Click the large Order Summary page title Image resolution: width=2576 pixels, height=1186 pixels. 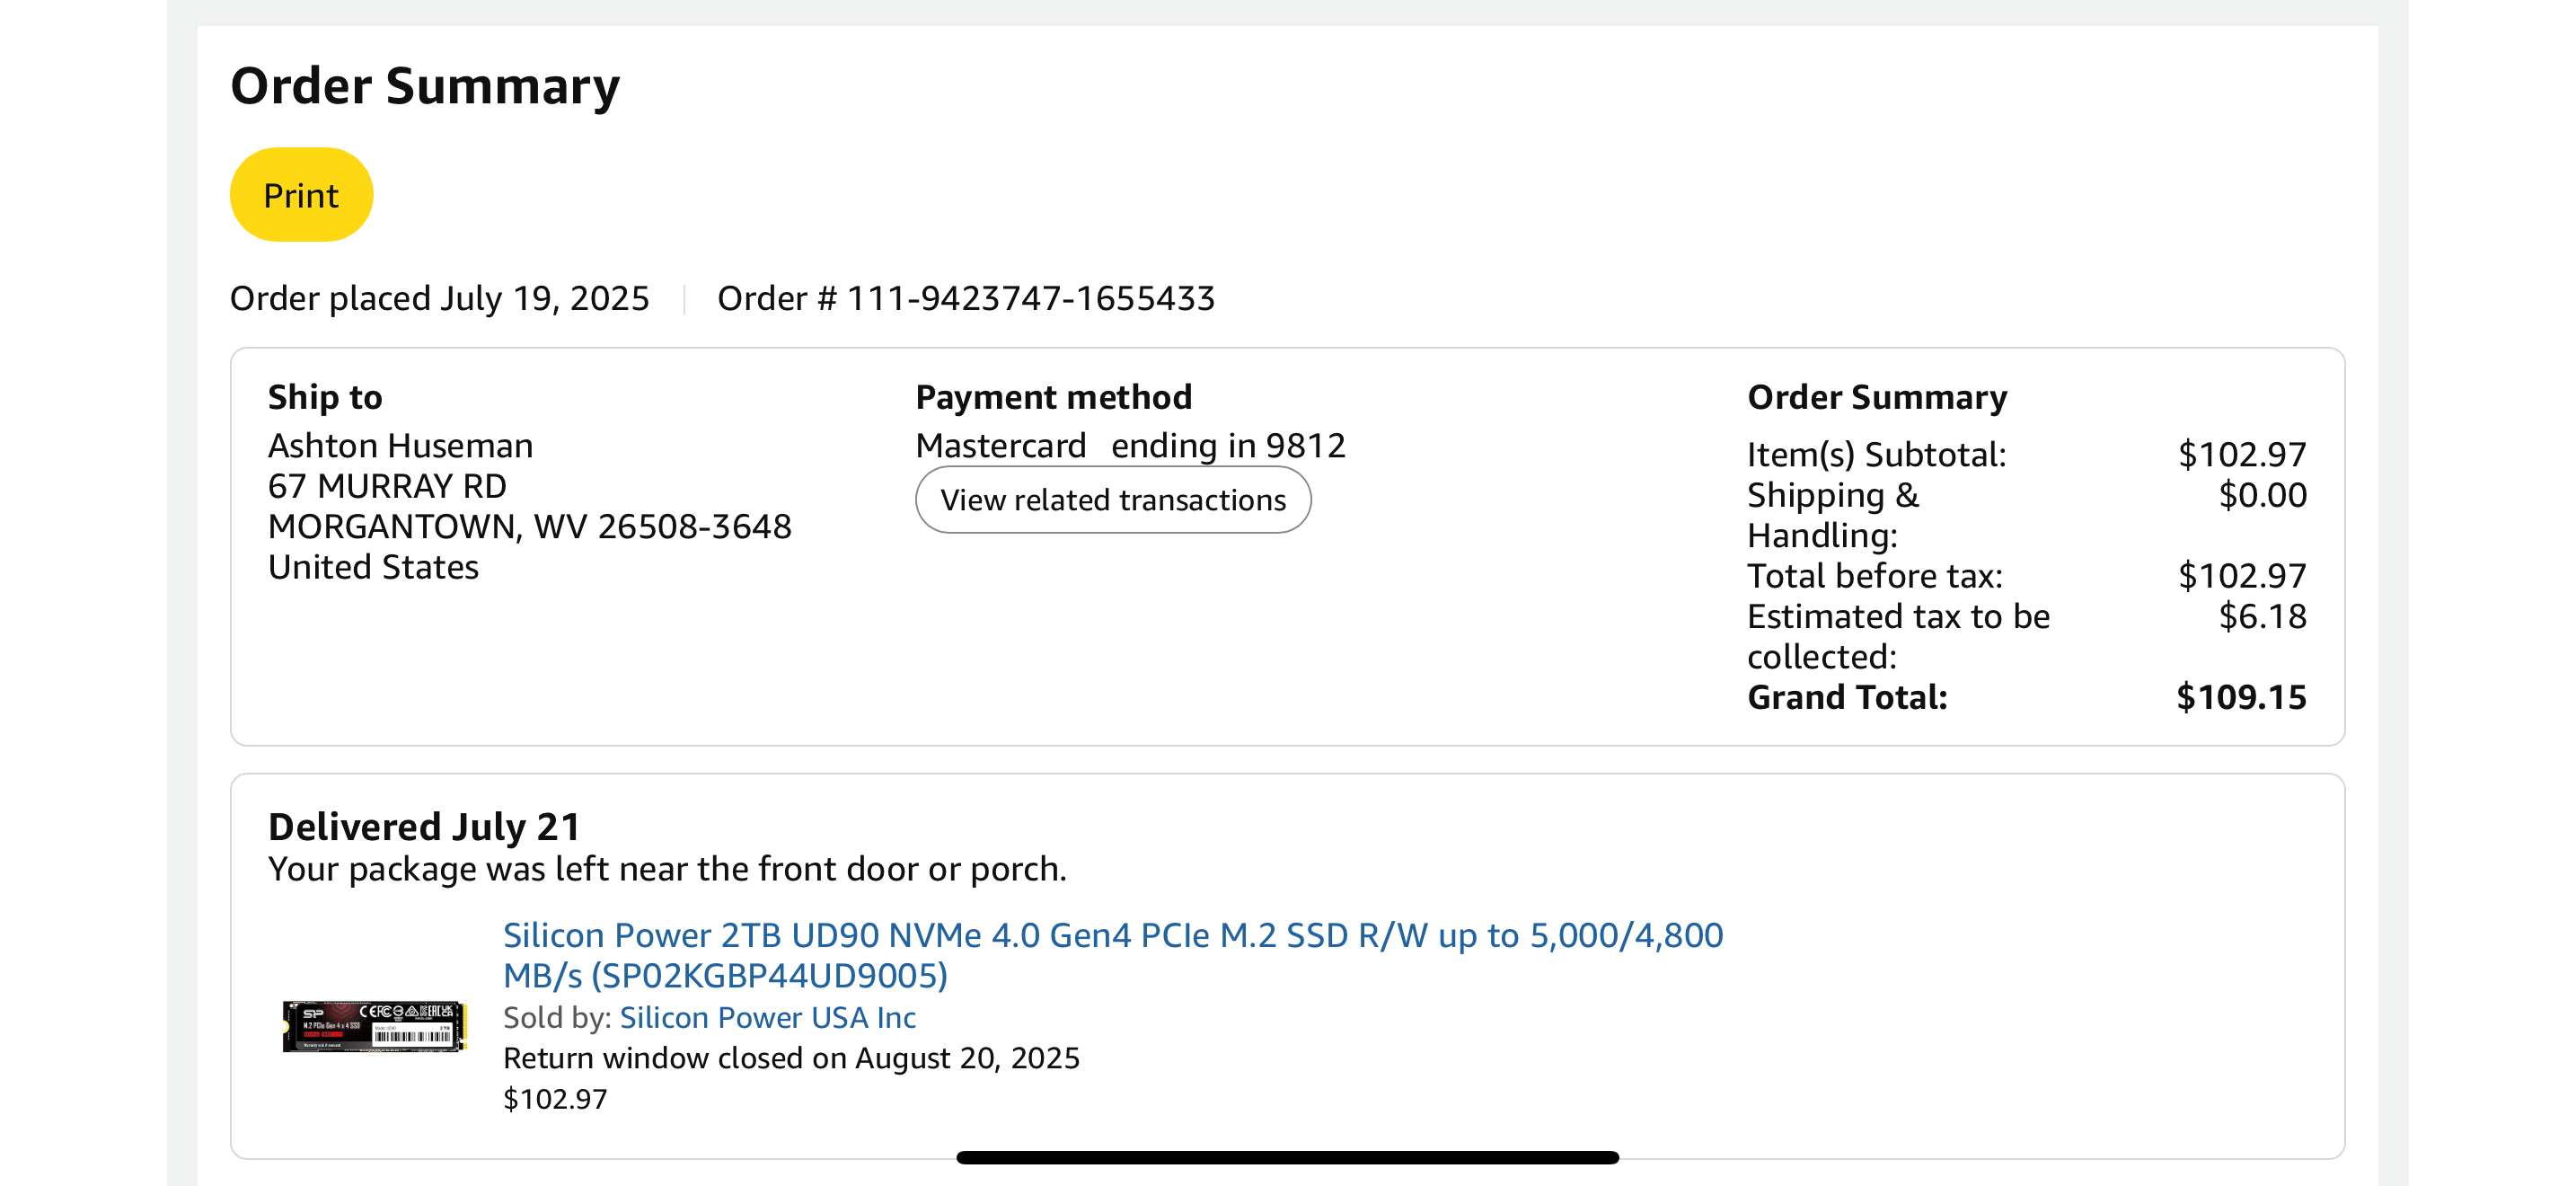425,86
